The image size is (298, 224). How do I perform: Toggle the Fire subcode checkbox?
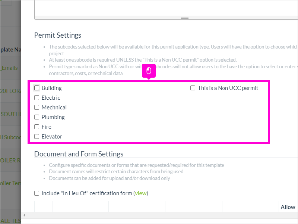(37, 127)
